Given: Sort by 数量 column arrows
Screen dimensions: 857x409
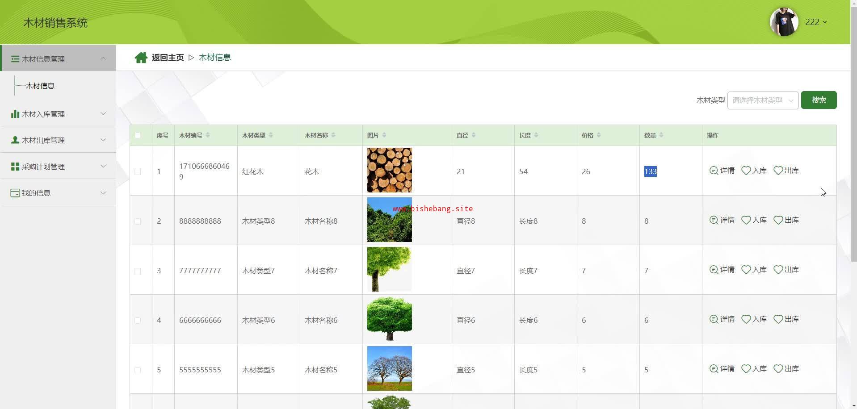Looking at the screenshot, I should [x=661, y=135].
